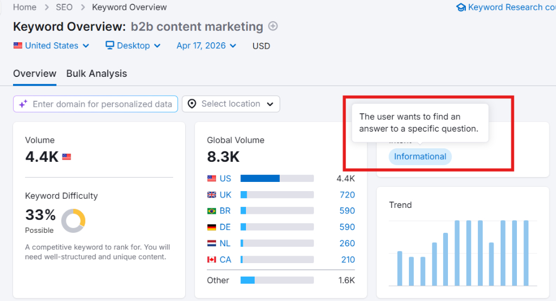This screenshot has width=556, height=301.
Task: Select the Overview tab
Action: [35, 74]
